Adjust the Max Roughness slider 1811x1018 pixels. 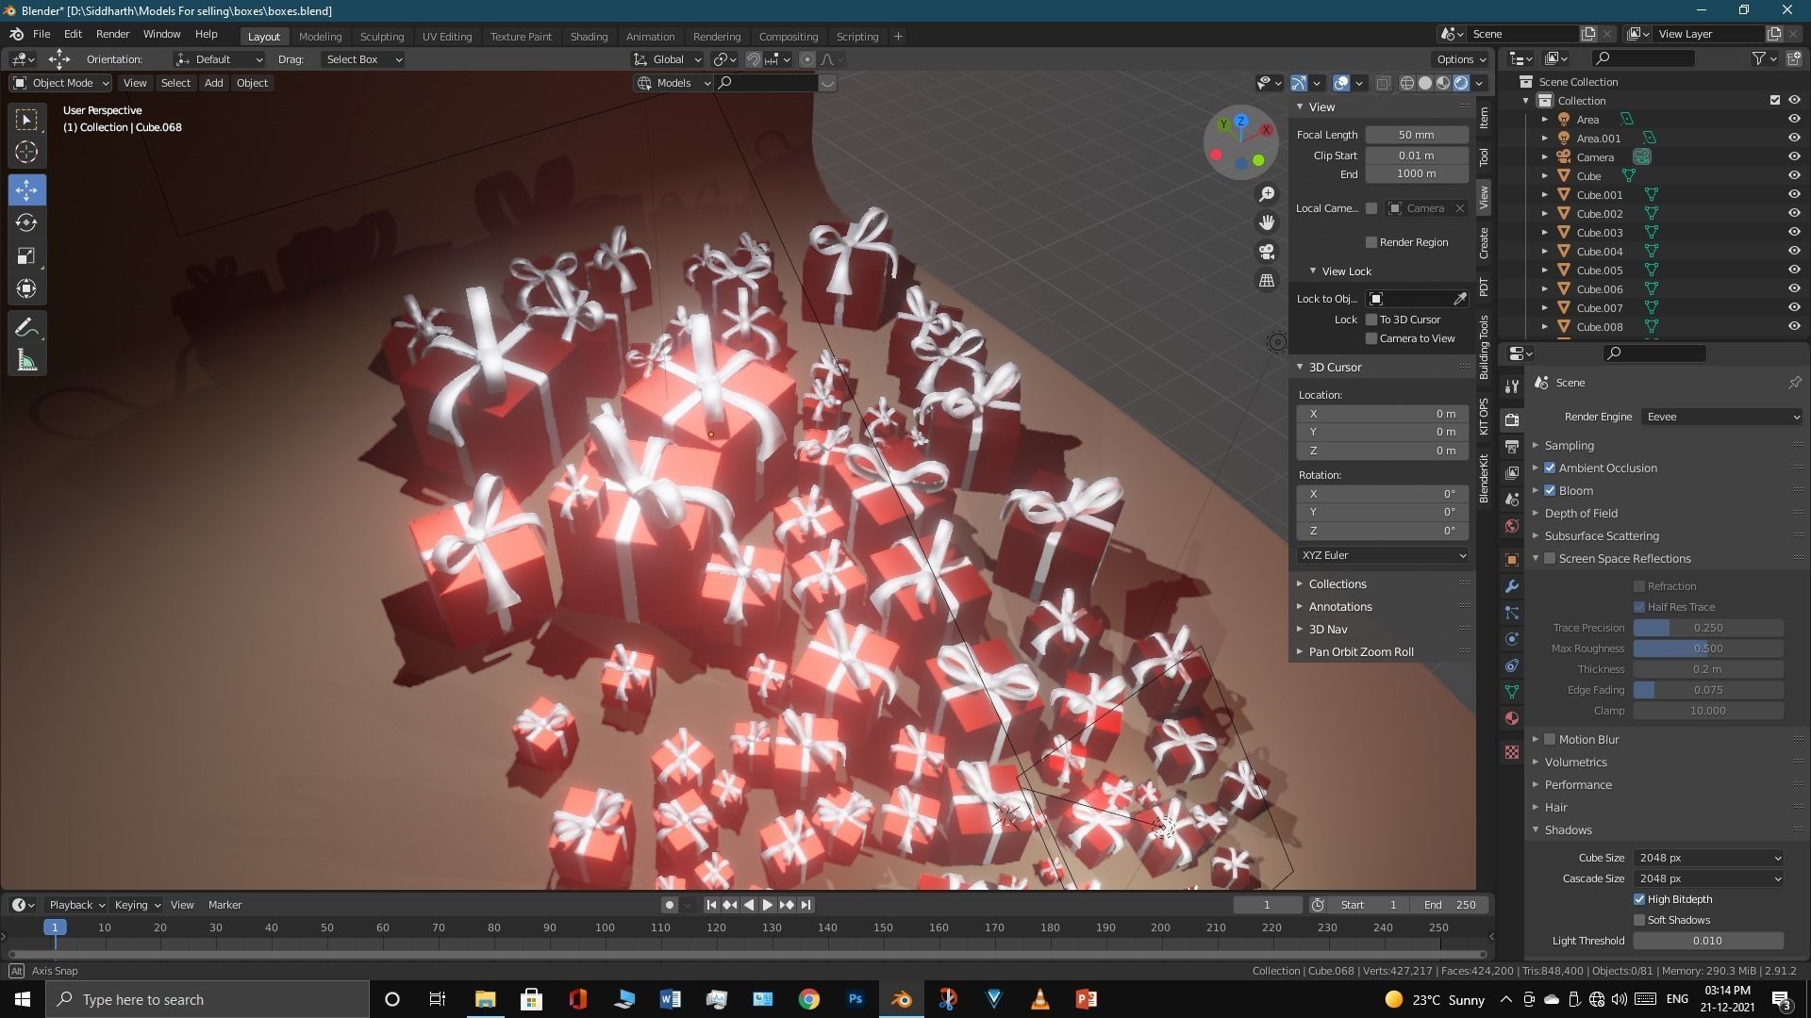[1707, 649]
